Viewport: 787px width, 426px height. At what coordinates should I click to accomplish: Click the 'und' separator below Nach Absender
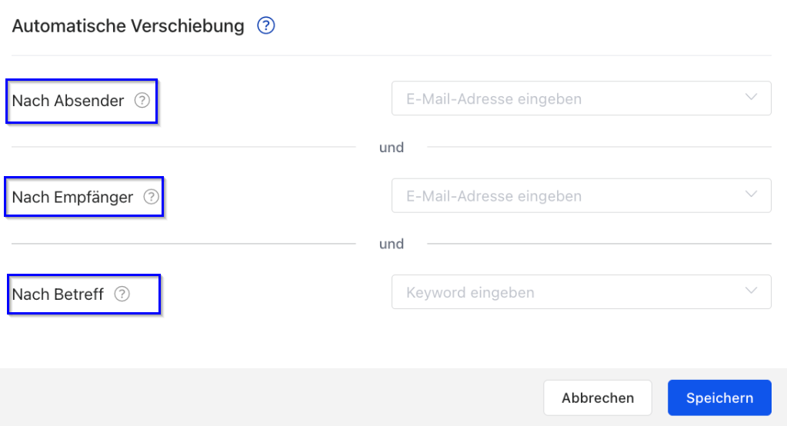(392, 147)
